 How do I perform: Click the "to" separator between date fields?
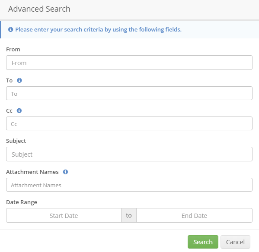(x=129, y=215)
